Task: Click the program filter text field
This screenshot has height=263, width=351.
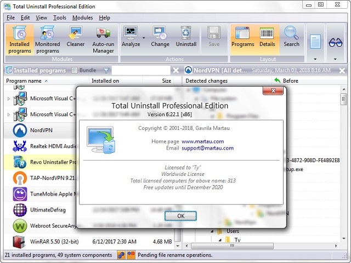Action: tap(141, 71)
